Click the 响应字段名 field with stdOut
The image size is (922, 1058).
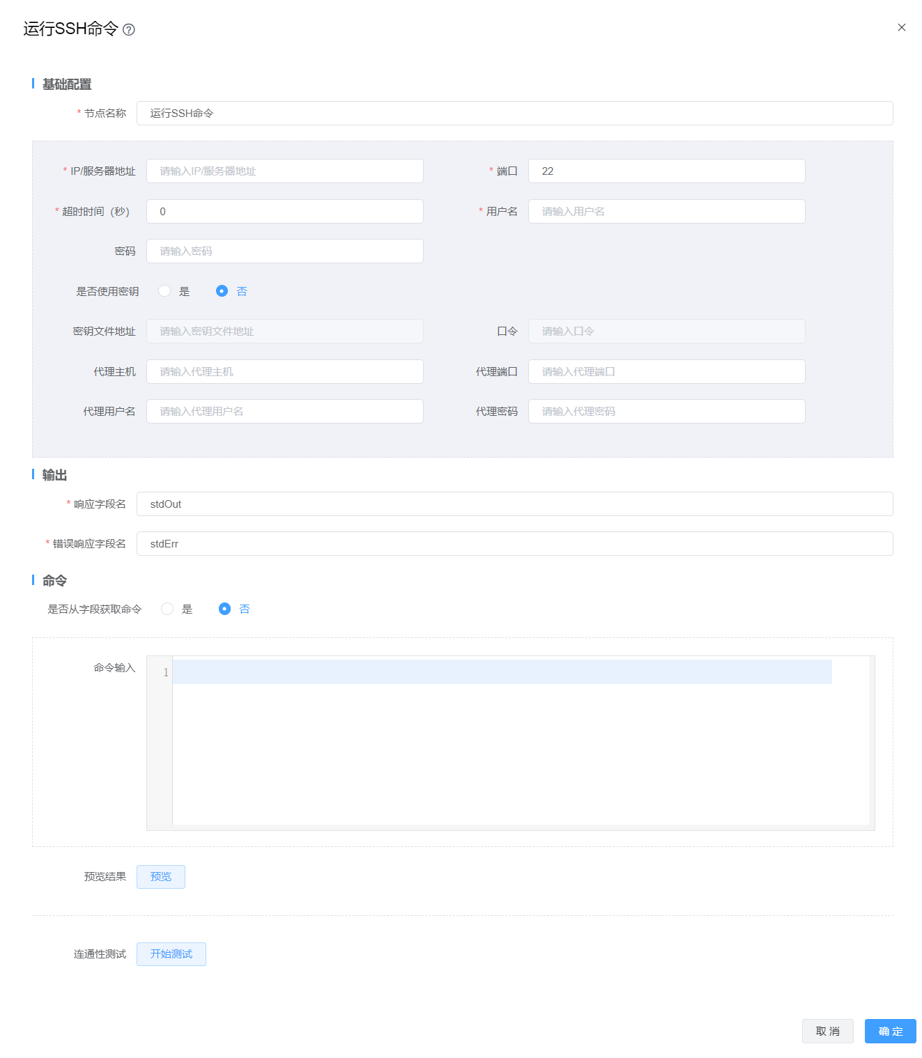(514, 504)
